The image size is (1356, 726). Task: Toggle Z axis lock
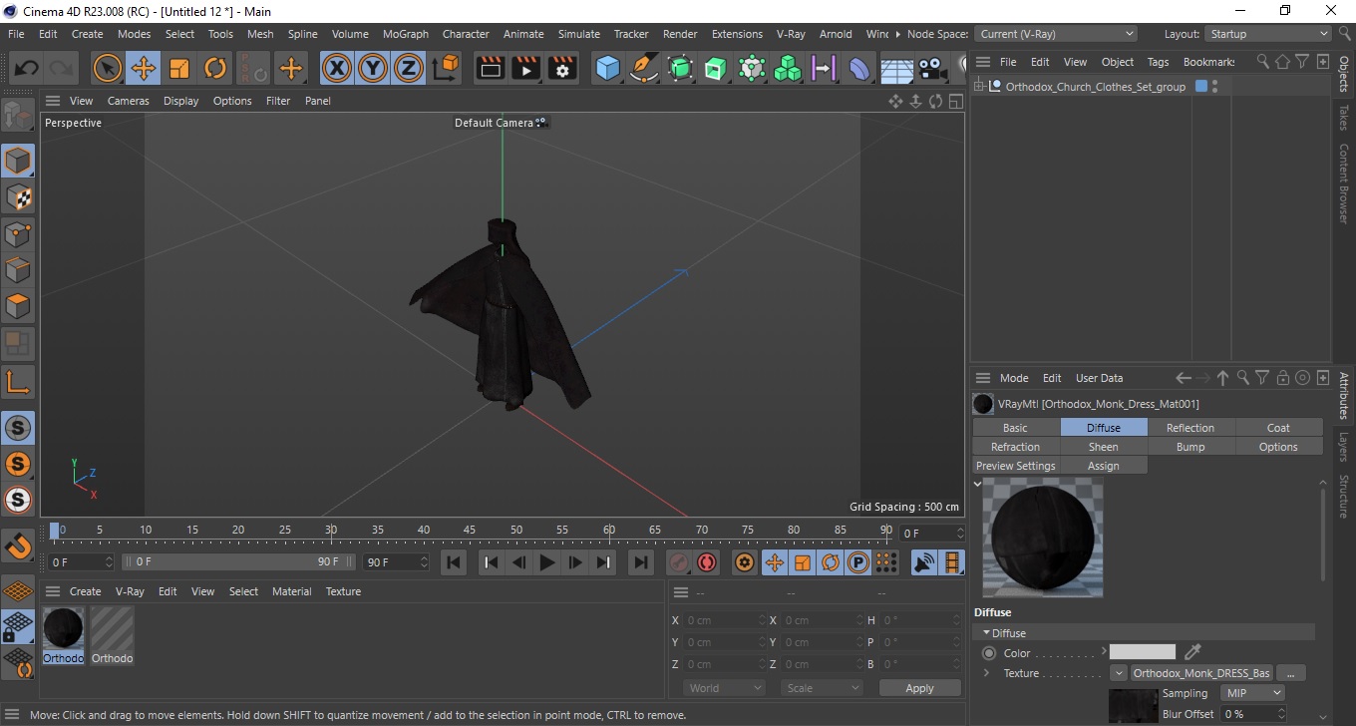coord(409,69)
